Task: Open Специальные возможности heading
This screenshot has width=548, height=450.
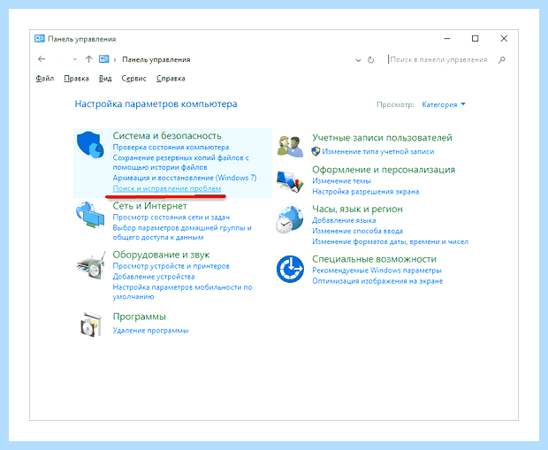Action: [374, 259]
